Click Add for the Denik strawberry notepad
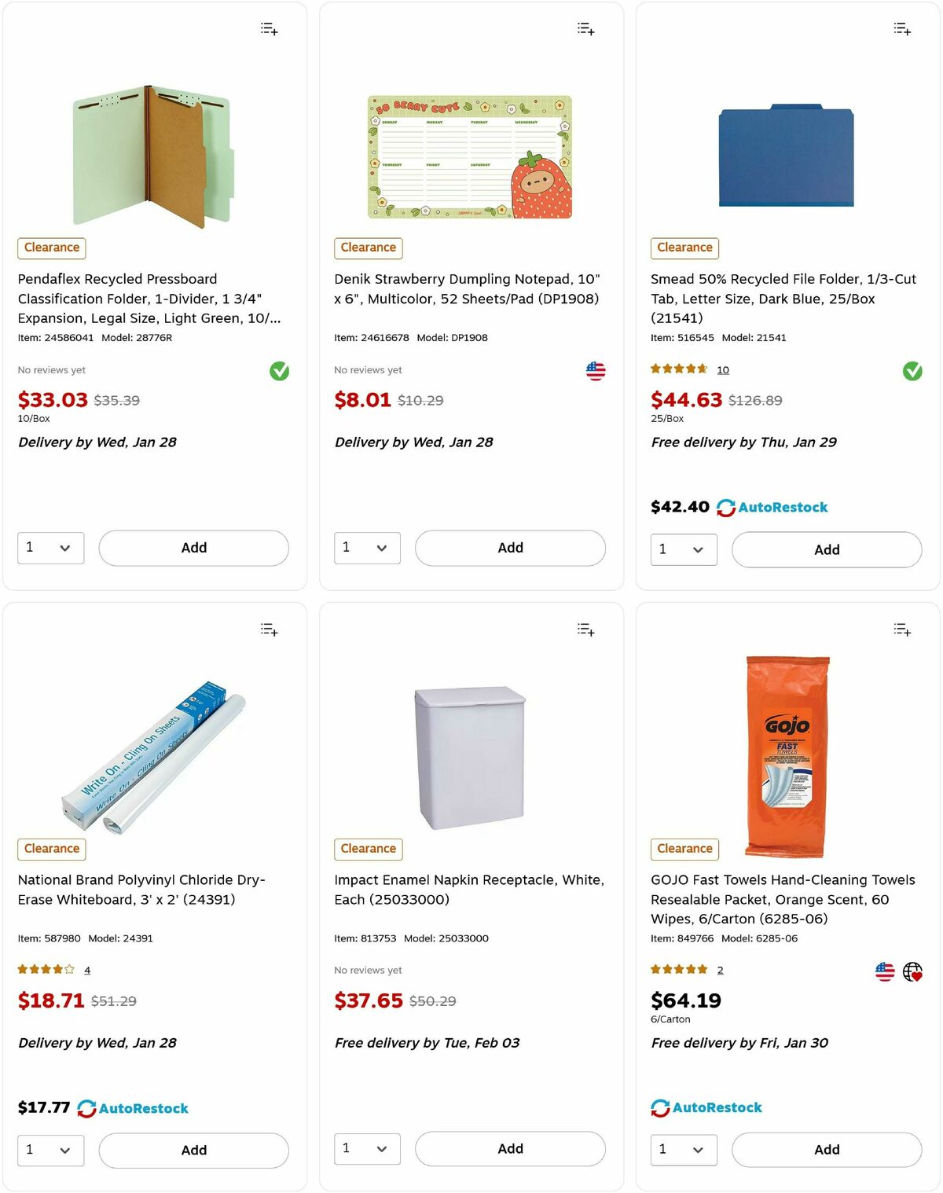 pos(509,548)
